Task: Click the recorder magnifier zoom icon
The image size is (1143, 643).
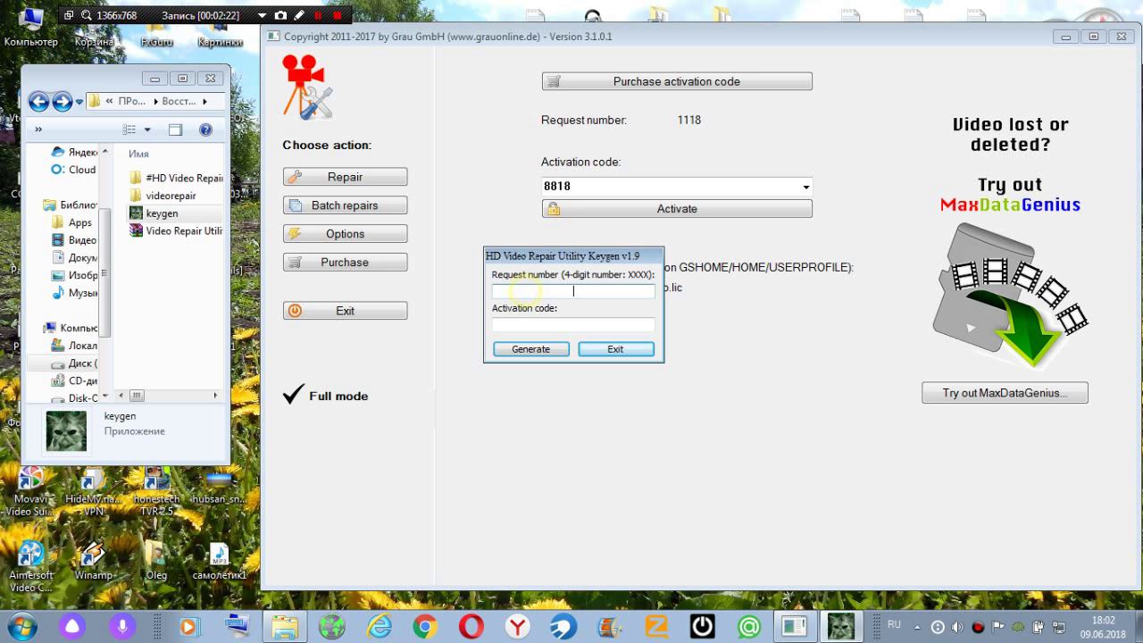Action: pyautogui.click(x=87, y=15)
